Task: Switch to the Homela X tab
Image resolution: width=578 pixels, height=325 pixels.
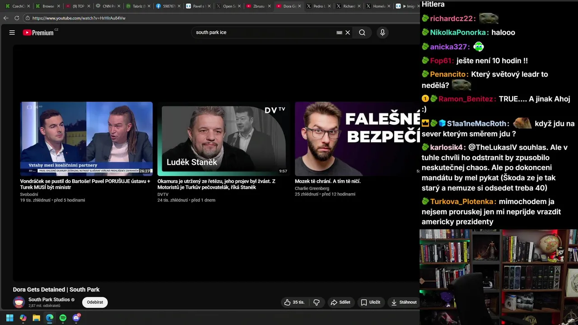Action: [378, 6]
